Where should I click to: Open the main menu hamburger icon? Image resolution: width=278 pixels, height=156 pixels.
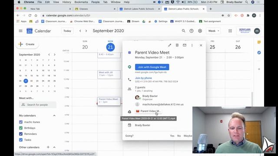click(20, 31)
